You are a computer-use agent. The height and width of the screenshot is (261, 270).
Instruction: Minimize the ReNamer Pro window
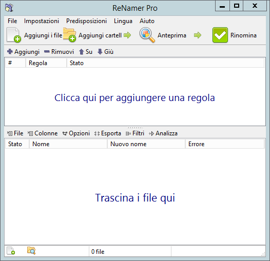tap(222, 6)
